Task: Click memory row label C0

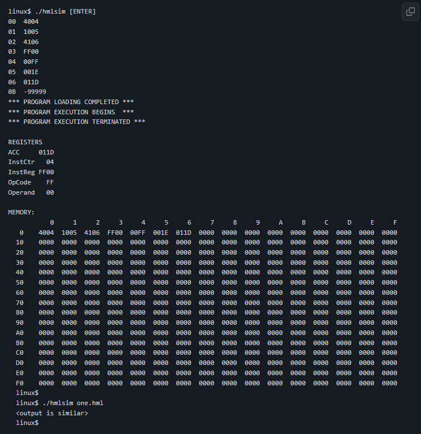Action: point(20,353)
